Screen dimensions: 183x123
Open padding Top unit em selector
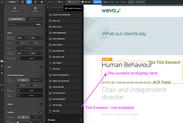tap(40, 122)
